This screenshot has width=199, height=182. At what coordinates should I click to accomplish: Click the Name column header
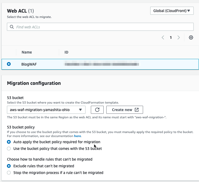tap(27, 52)
